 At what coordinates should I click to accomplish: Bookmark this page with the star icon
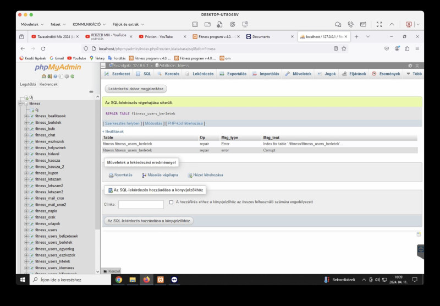pos(344,48)
